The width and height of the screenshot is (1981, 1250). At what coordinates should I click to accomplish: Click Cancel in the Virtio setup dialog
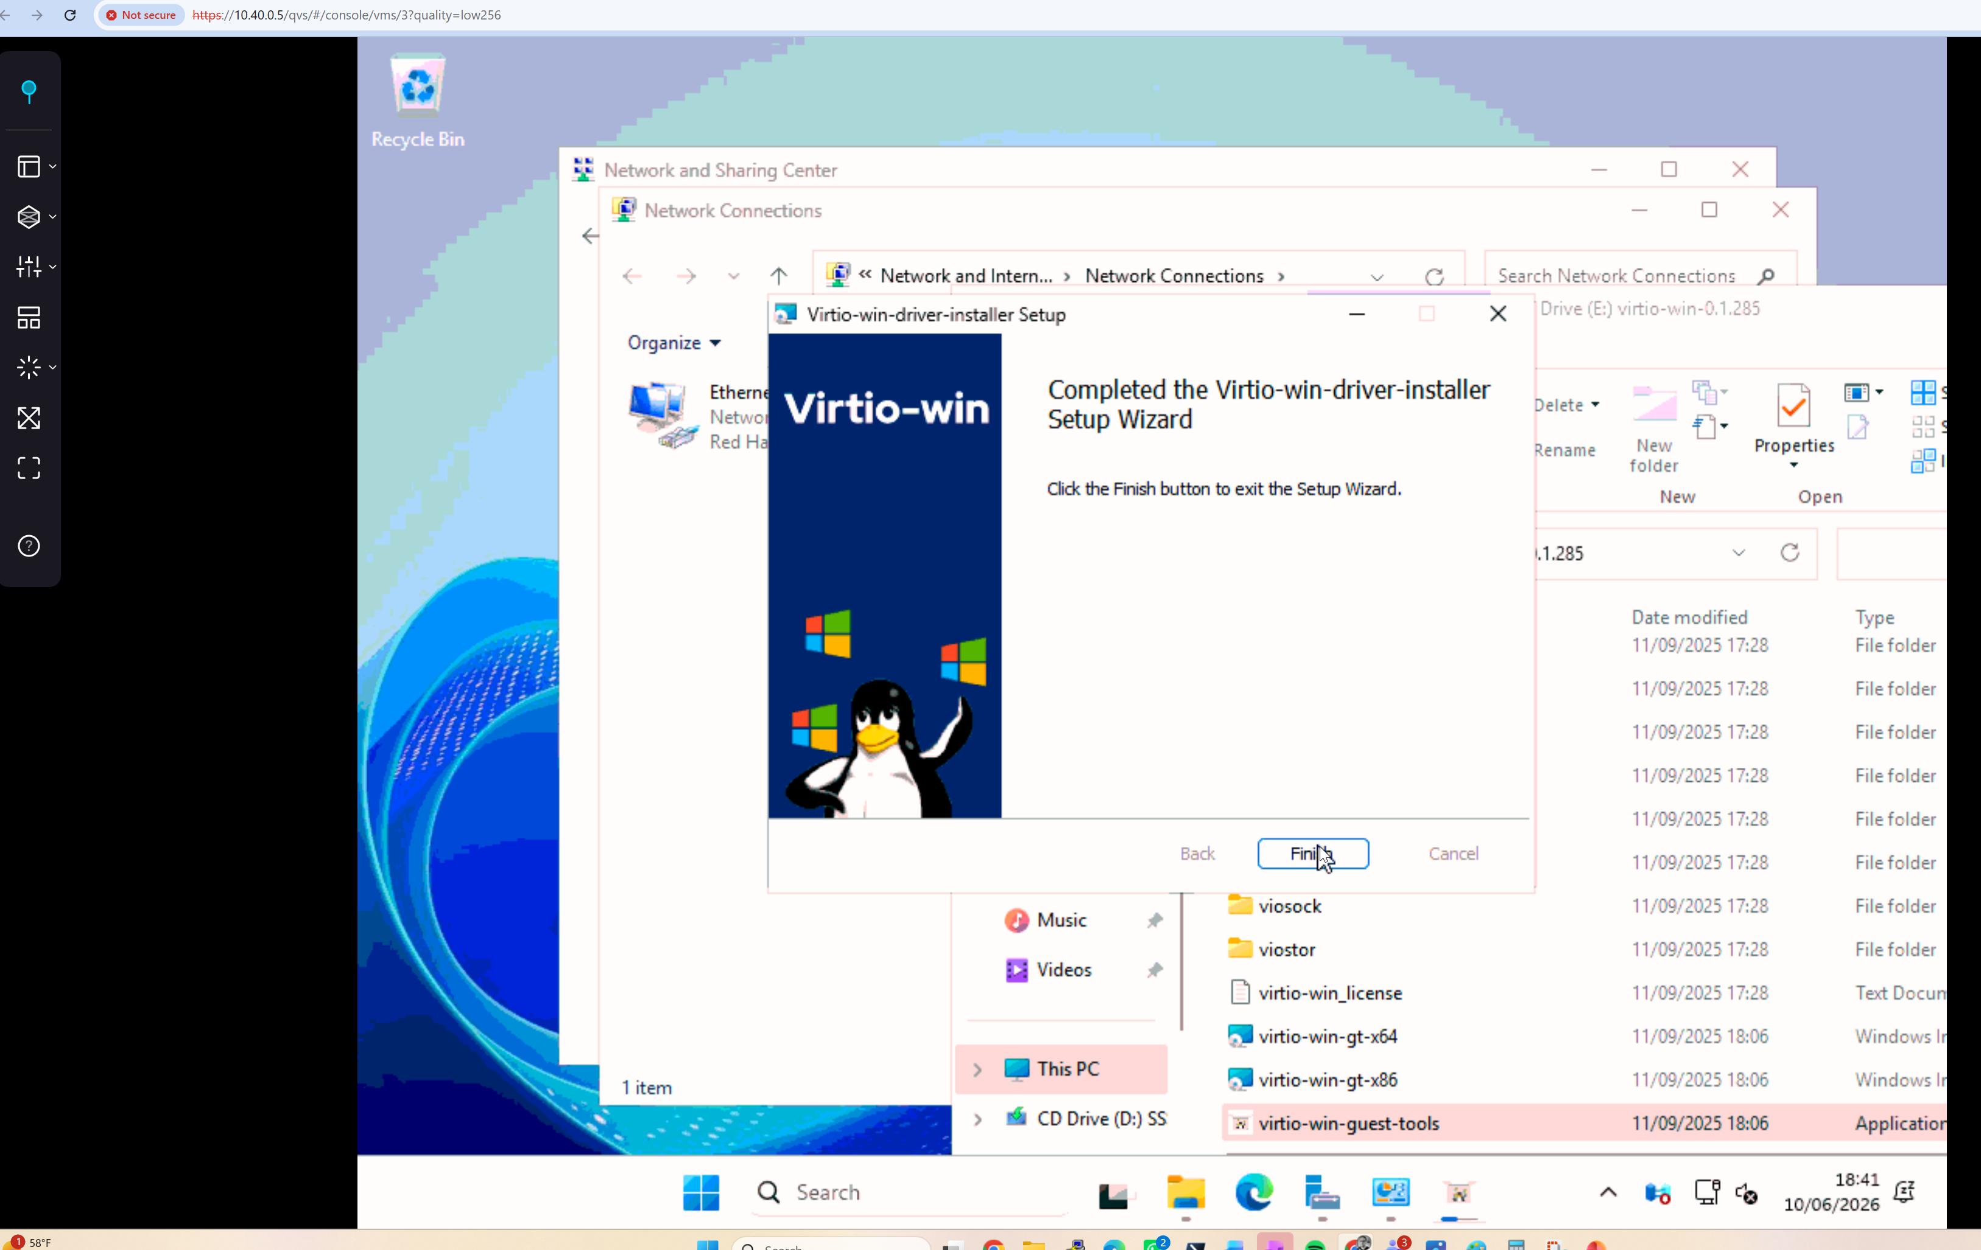point(1454,854)
